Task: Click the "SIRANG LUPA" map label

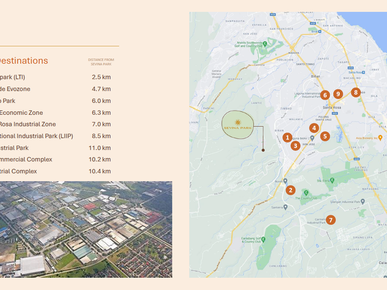Action: coord(363,237)
